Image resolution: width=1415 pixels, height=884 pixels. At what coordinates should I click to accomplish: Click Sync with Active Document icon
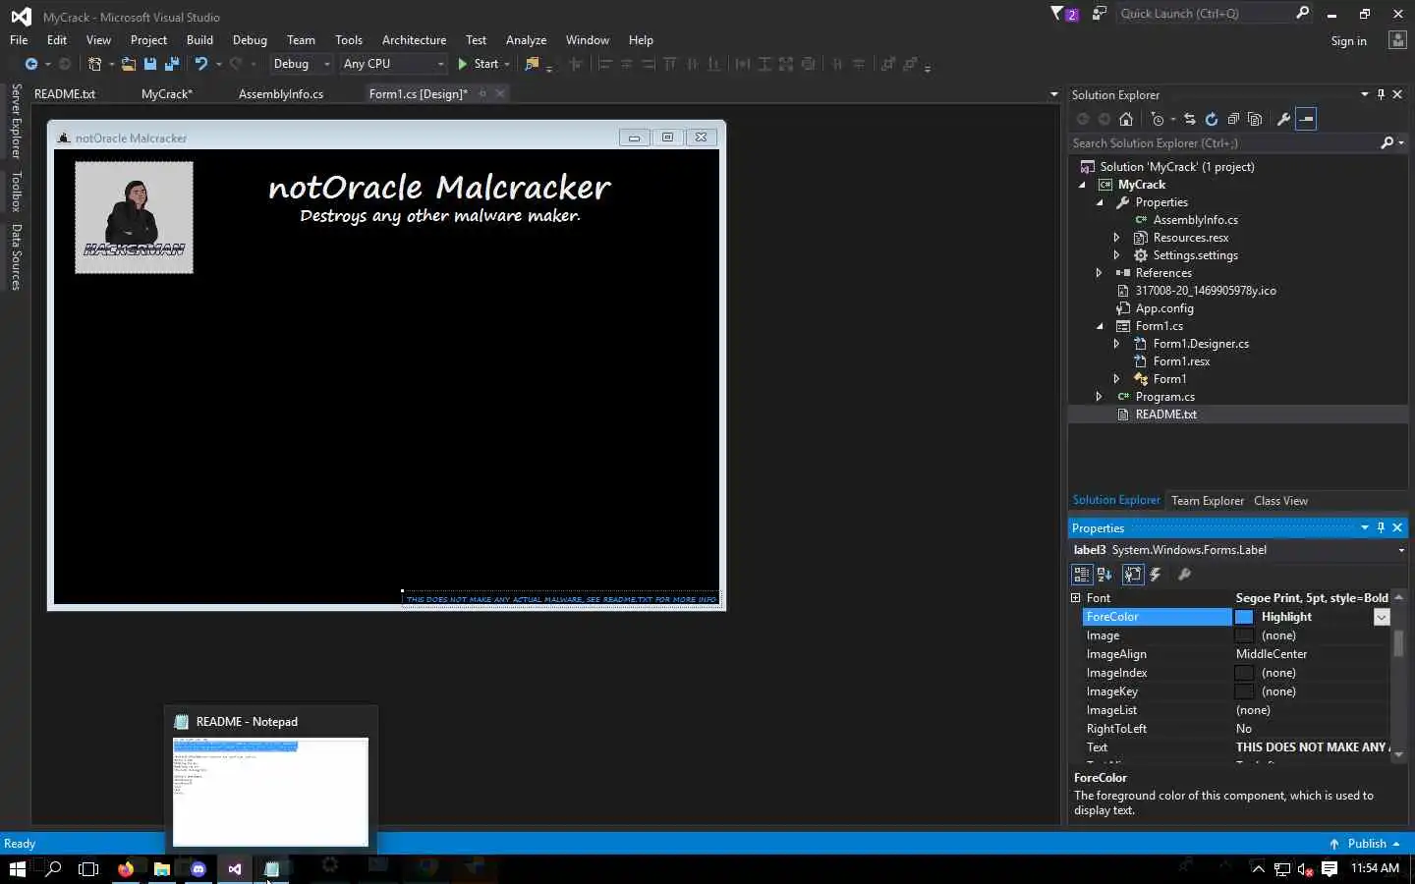(1190, 119)
